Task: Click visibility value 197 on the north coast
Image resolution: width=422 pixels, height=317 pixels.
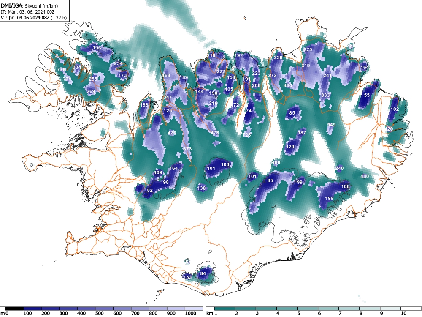Action: click(238, 55)
